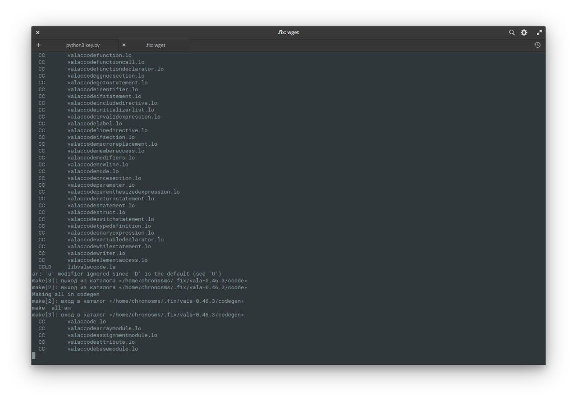Click the make[3] exit ccode directory line
The image size is (577, 402).
tap(139, 281)
